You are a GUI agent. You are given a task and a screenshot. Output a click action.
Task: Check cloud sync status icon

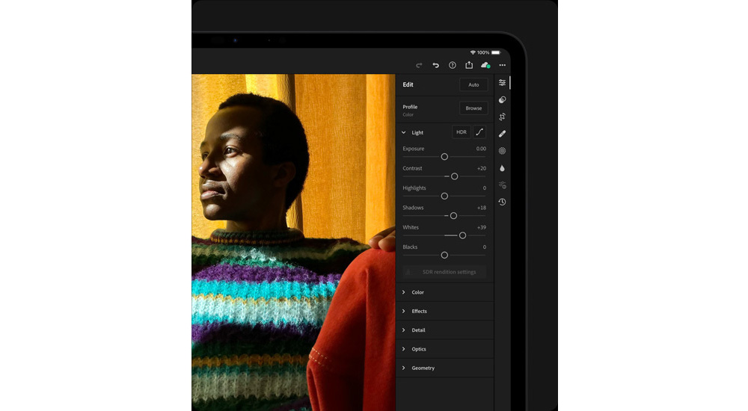(485, 65)
